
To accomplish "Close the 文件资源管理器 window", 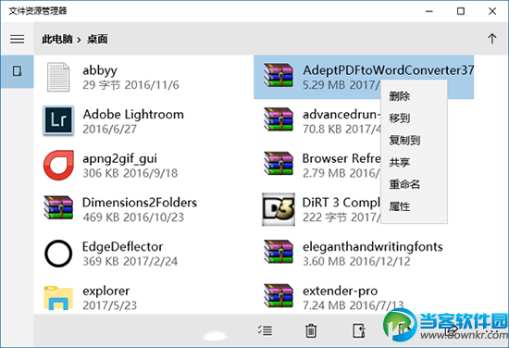I will (492, 11).
